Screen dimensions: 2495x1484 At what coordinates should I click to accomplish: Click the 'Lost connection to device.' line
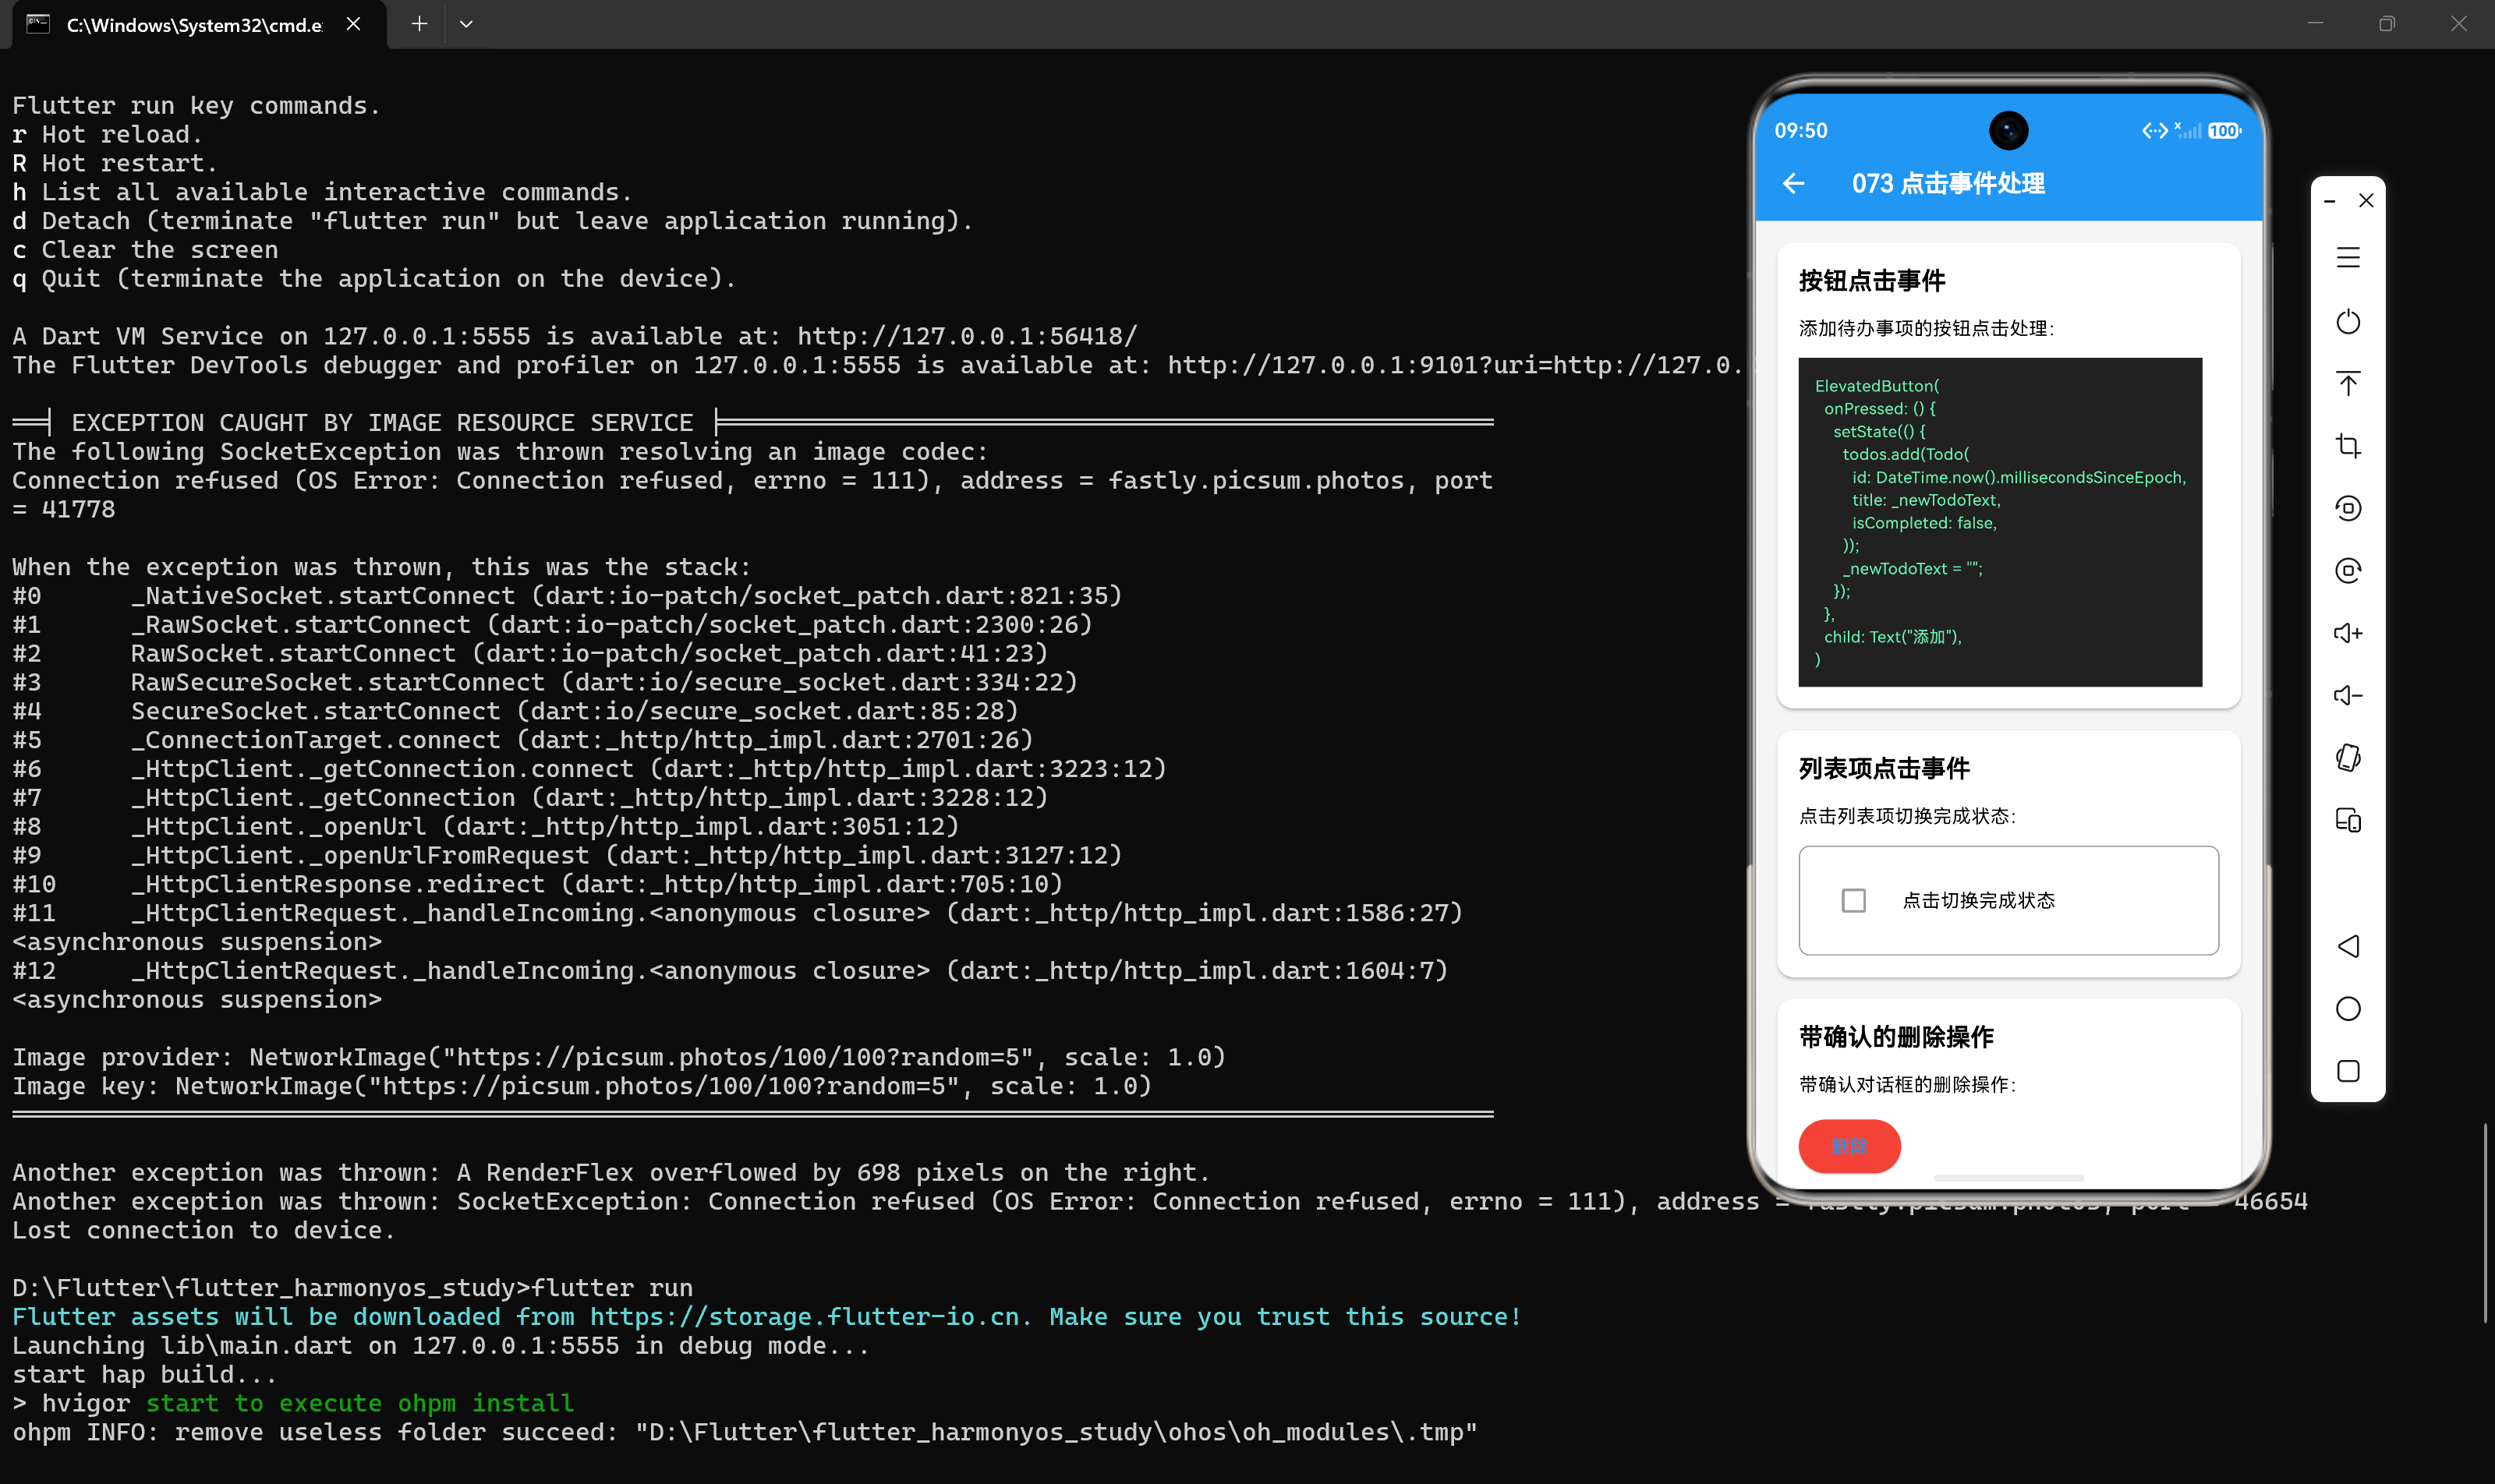coord(204,1231)
